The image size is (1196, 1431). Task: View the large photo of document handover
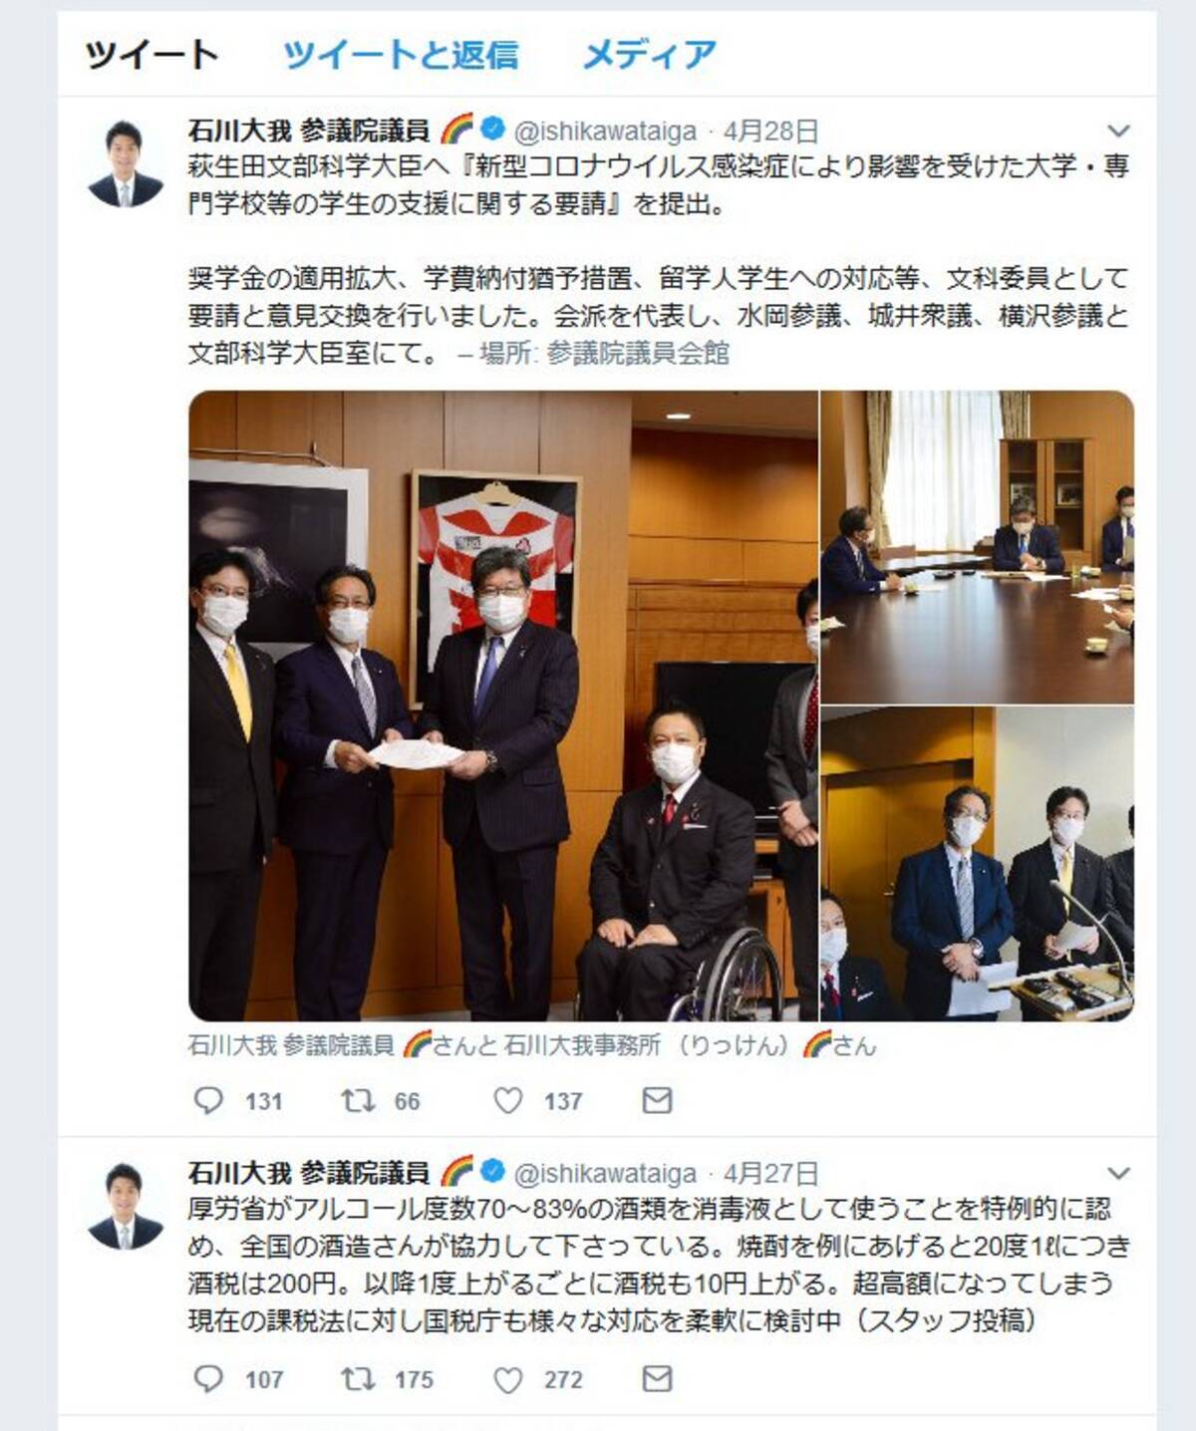(503, 706)
